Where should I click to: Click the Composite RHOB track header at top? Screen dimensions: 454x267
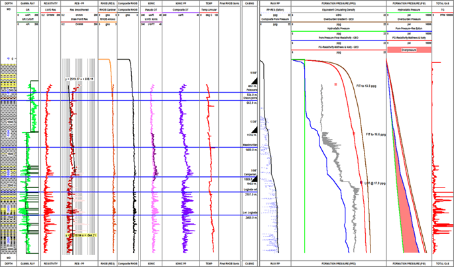(x=128, y=3)
